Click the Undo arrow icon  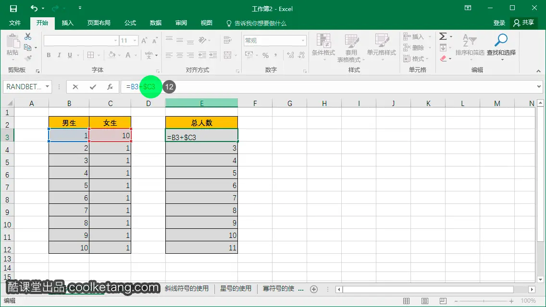[x=34, y=8]
